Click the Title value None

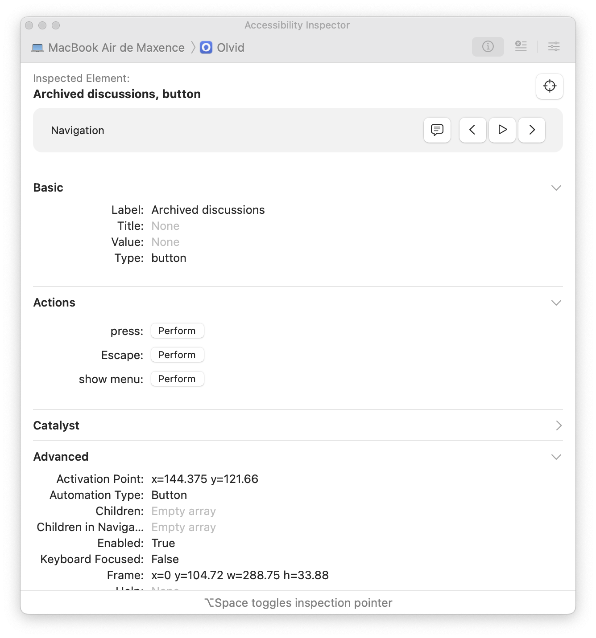click(x=166, y=226)
